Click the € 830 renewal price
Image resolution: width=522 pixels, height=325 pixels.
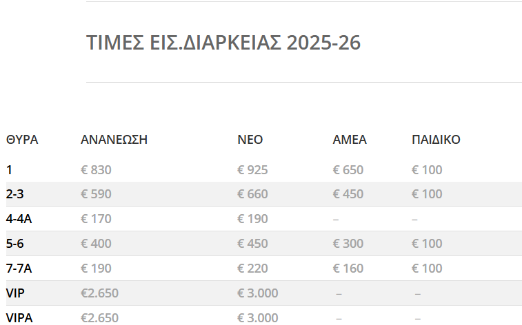96,170
